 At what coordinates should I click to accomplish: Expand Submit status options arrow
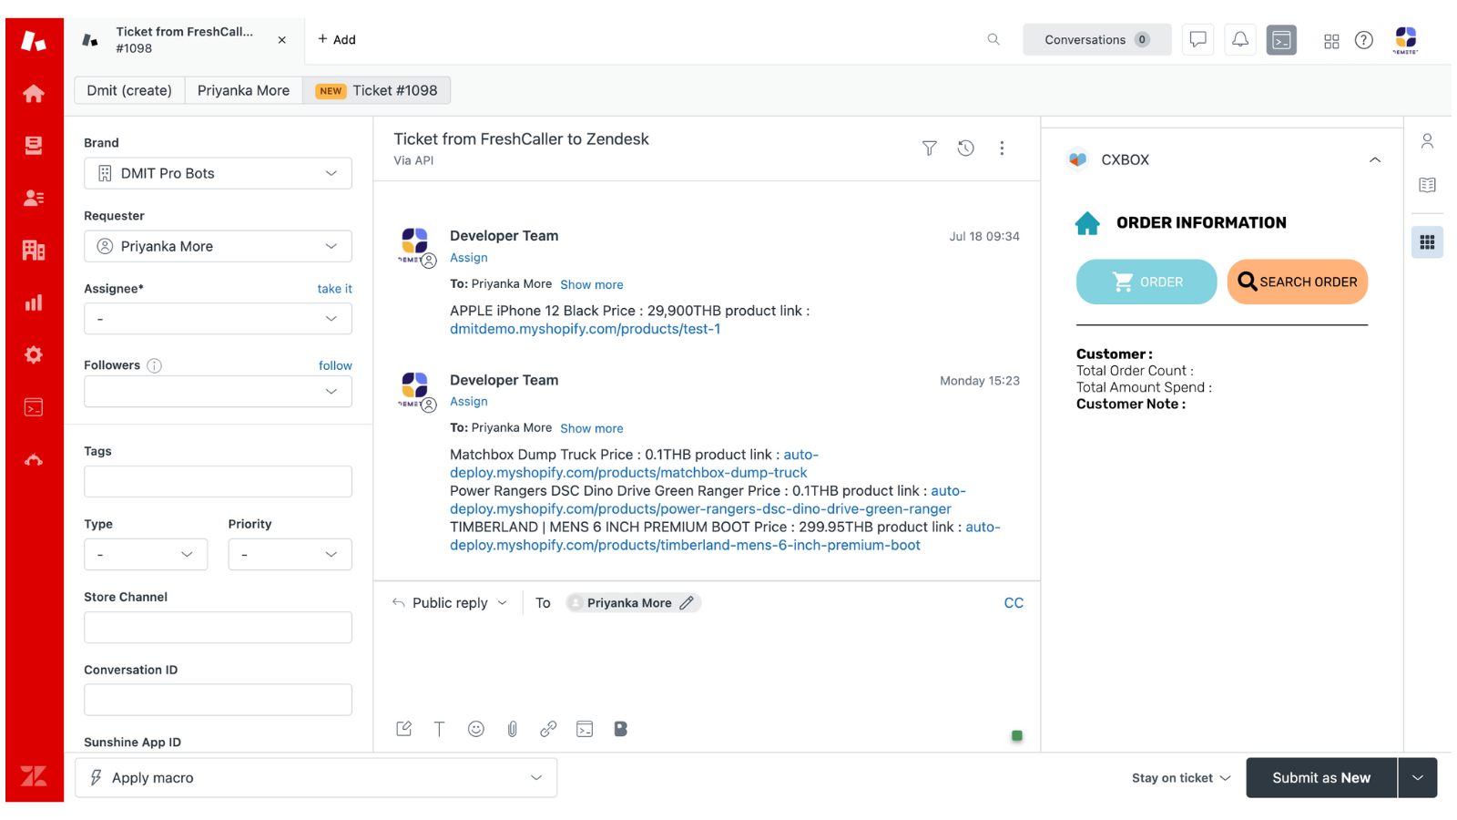(1418, 778)
